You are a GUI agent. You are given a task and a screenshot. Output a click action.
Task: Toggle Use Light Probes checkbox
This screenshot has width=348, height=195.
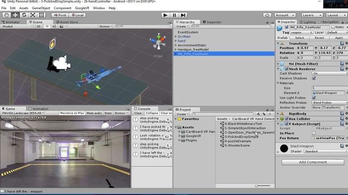314,97
